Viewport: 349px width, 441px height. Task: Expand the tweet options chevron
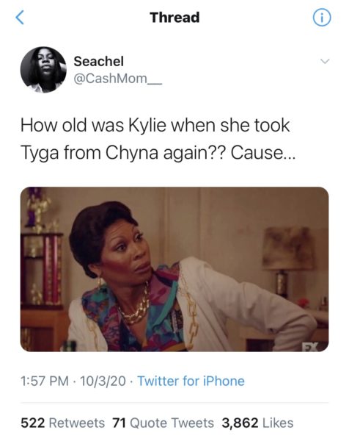[x=325, y=61]
